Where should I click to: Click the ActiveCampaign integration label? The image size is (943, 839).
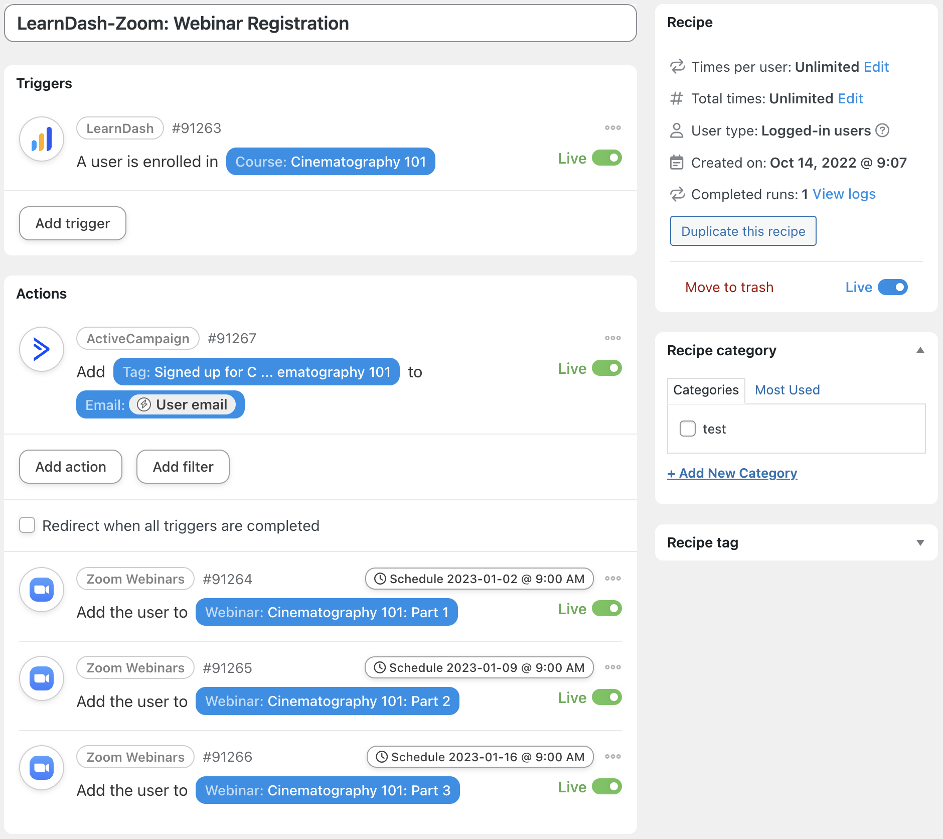pos(138,338)
